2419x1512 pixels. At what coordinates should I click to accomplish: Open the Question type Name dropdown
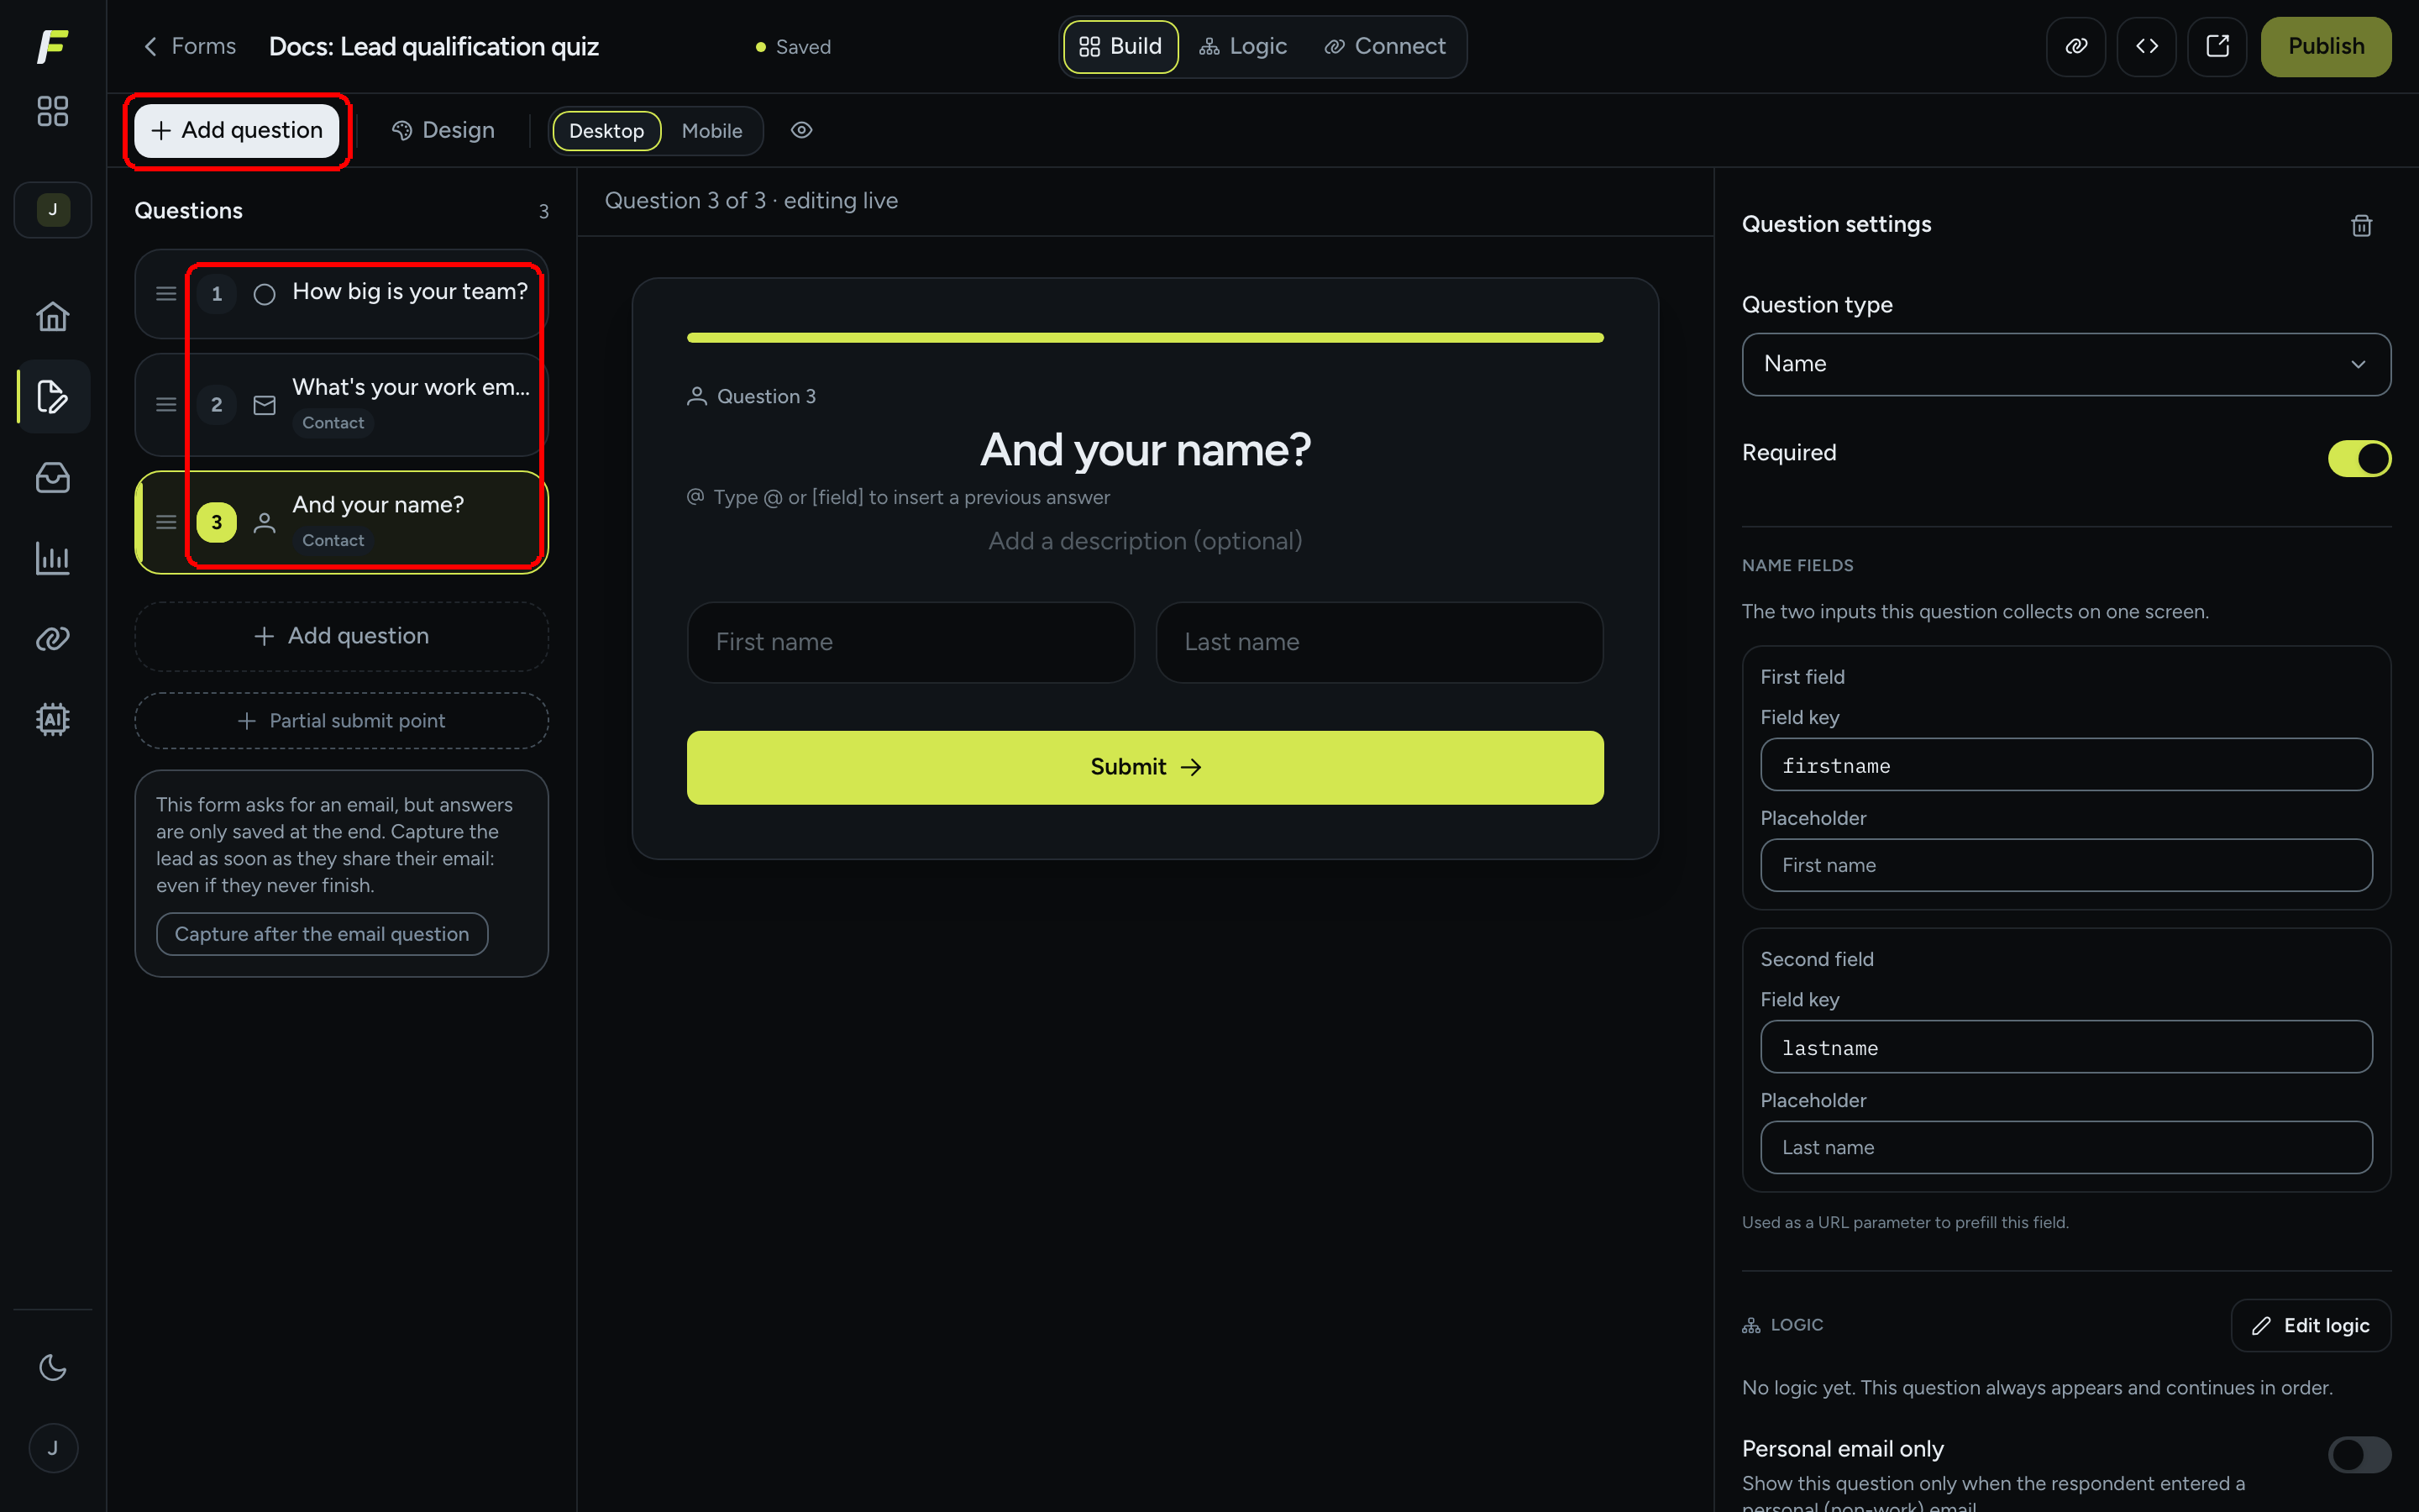[2066, 364]
